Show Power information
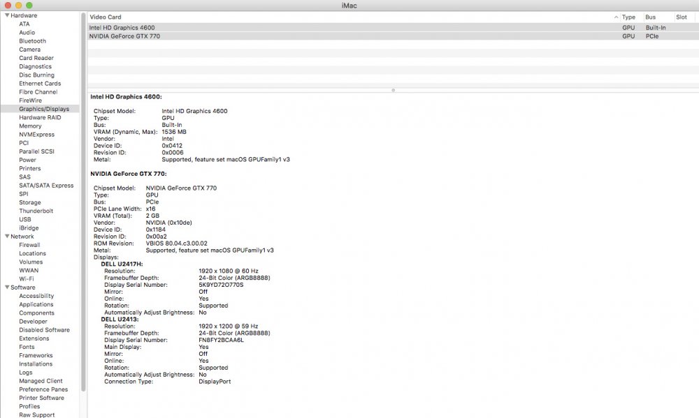699x418 pixels. click(28, 160)
